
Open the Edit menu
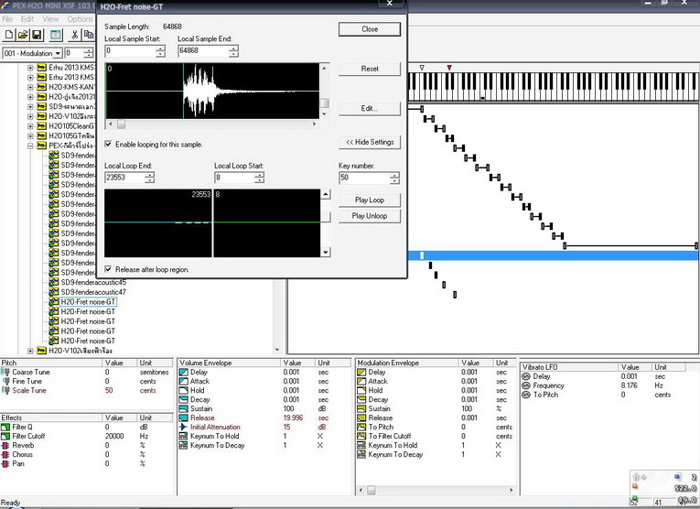[27, 19]
